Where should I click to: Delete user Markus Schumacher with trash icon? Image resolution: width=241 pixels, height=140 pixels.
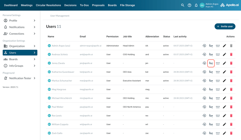click(x=231, y=81)
